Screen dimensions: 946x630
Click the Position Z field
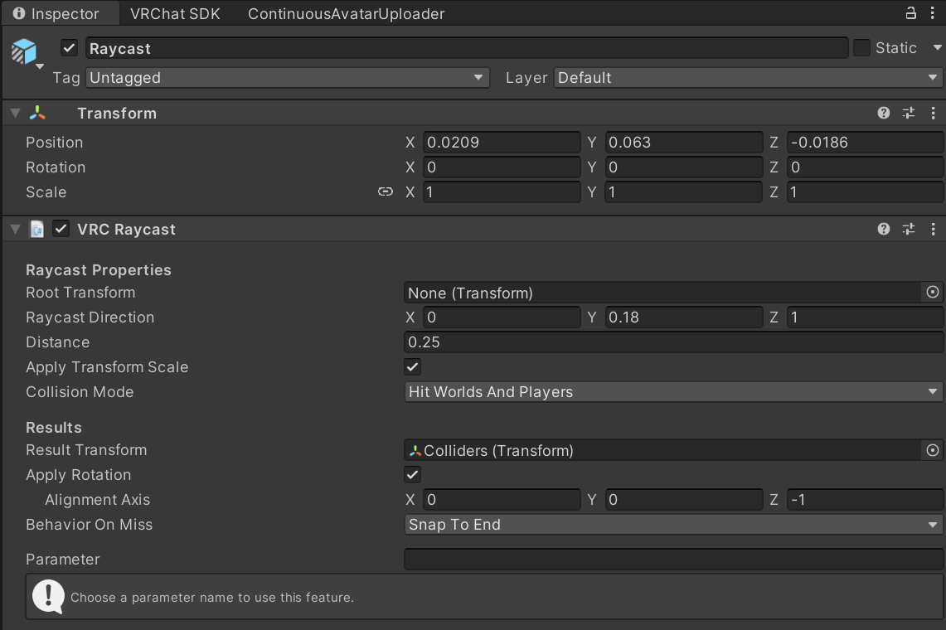(x=865, y=143)
